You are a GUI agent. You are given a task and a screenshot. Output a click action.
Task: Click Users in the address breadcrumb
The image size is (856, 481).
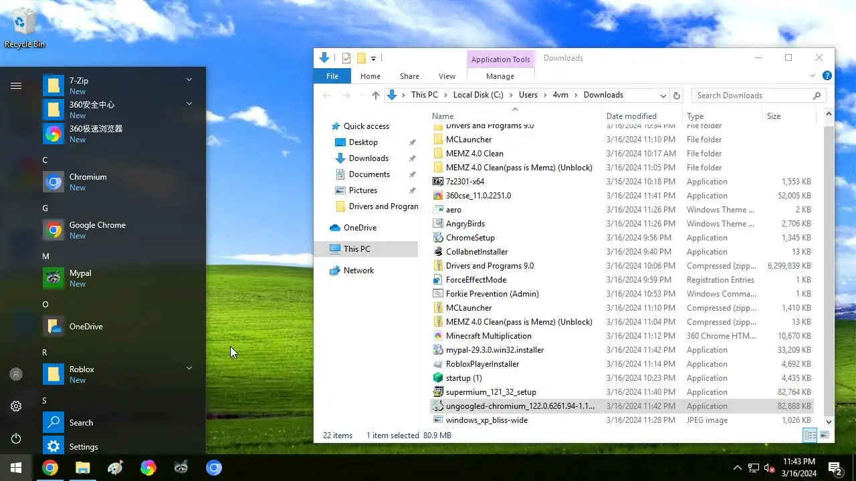click(x=528, y=95)
